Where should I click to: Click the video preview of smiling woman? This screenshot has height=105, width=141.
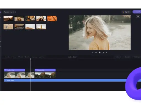point(100,33)
